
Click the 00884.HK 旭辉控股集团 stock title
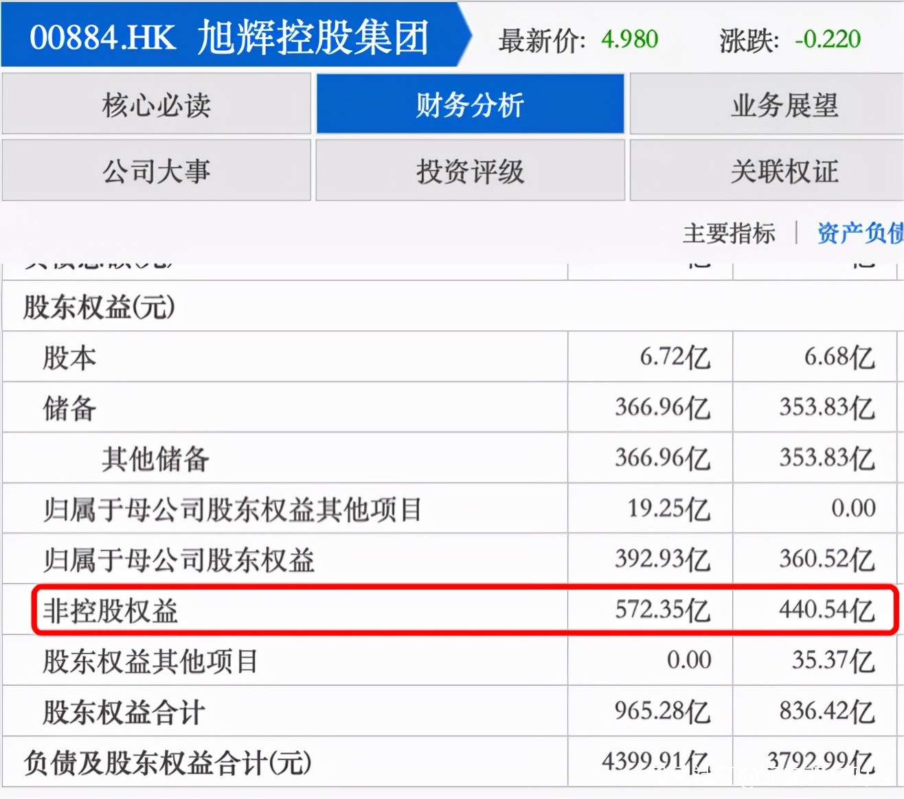click(x=229, y=36)
